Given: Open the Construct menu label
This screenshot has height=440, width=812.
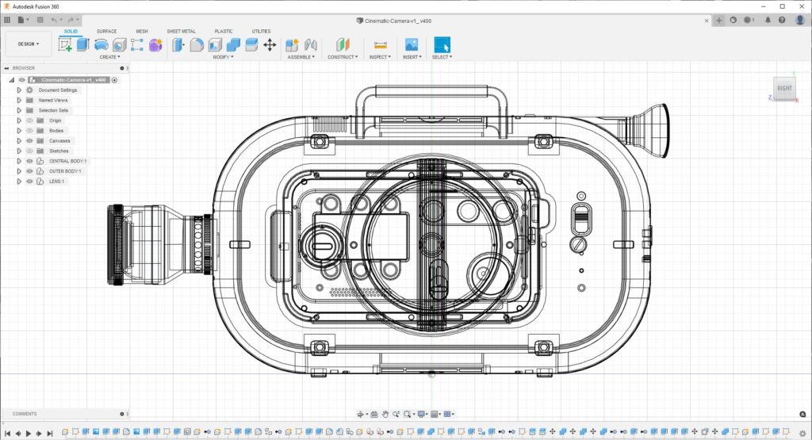Looking at the screenshot, I should tap(342, 57).
